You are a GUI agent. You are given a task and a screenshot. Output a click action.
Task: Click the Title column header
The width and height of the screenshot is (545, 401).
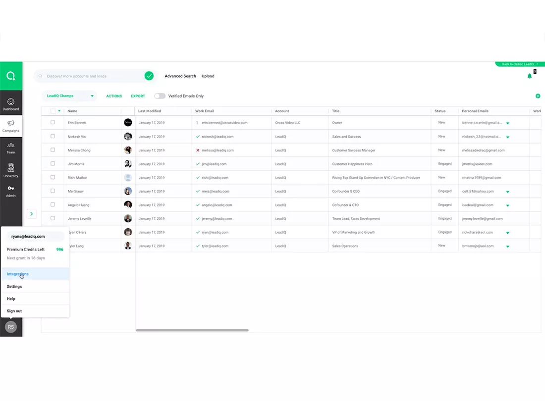coord(335,111)
